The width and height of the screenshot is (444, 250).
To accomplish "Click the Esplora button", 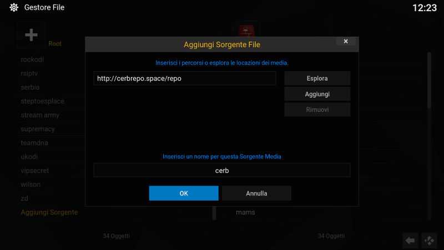I will (x=317, y=78).
